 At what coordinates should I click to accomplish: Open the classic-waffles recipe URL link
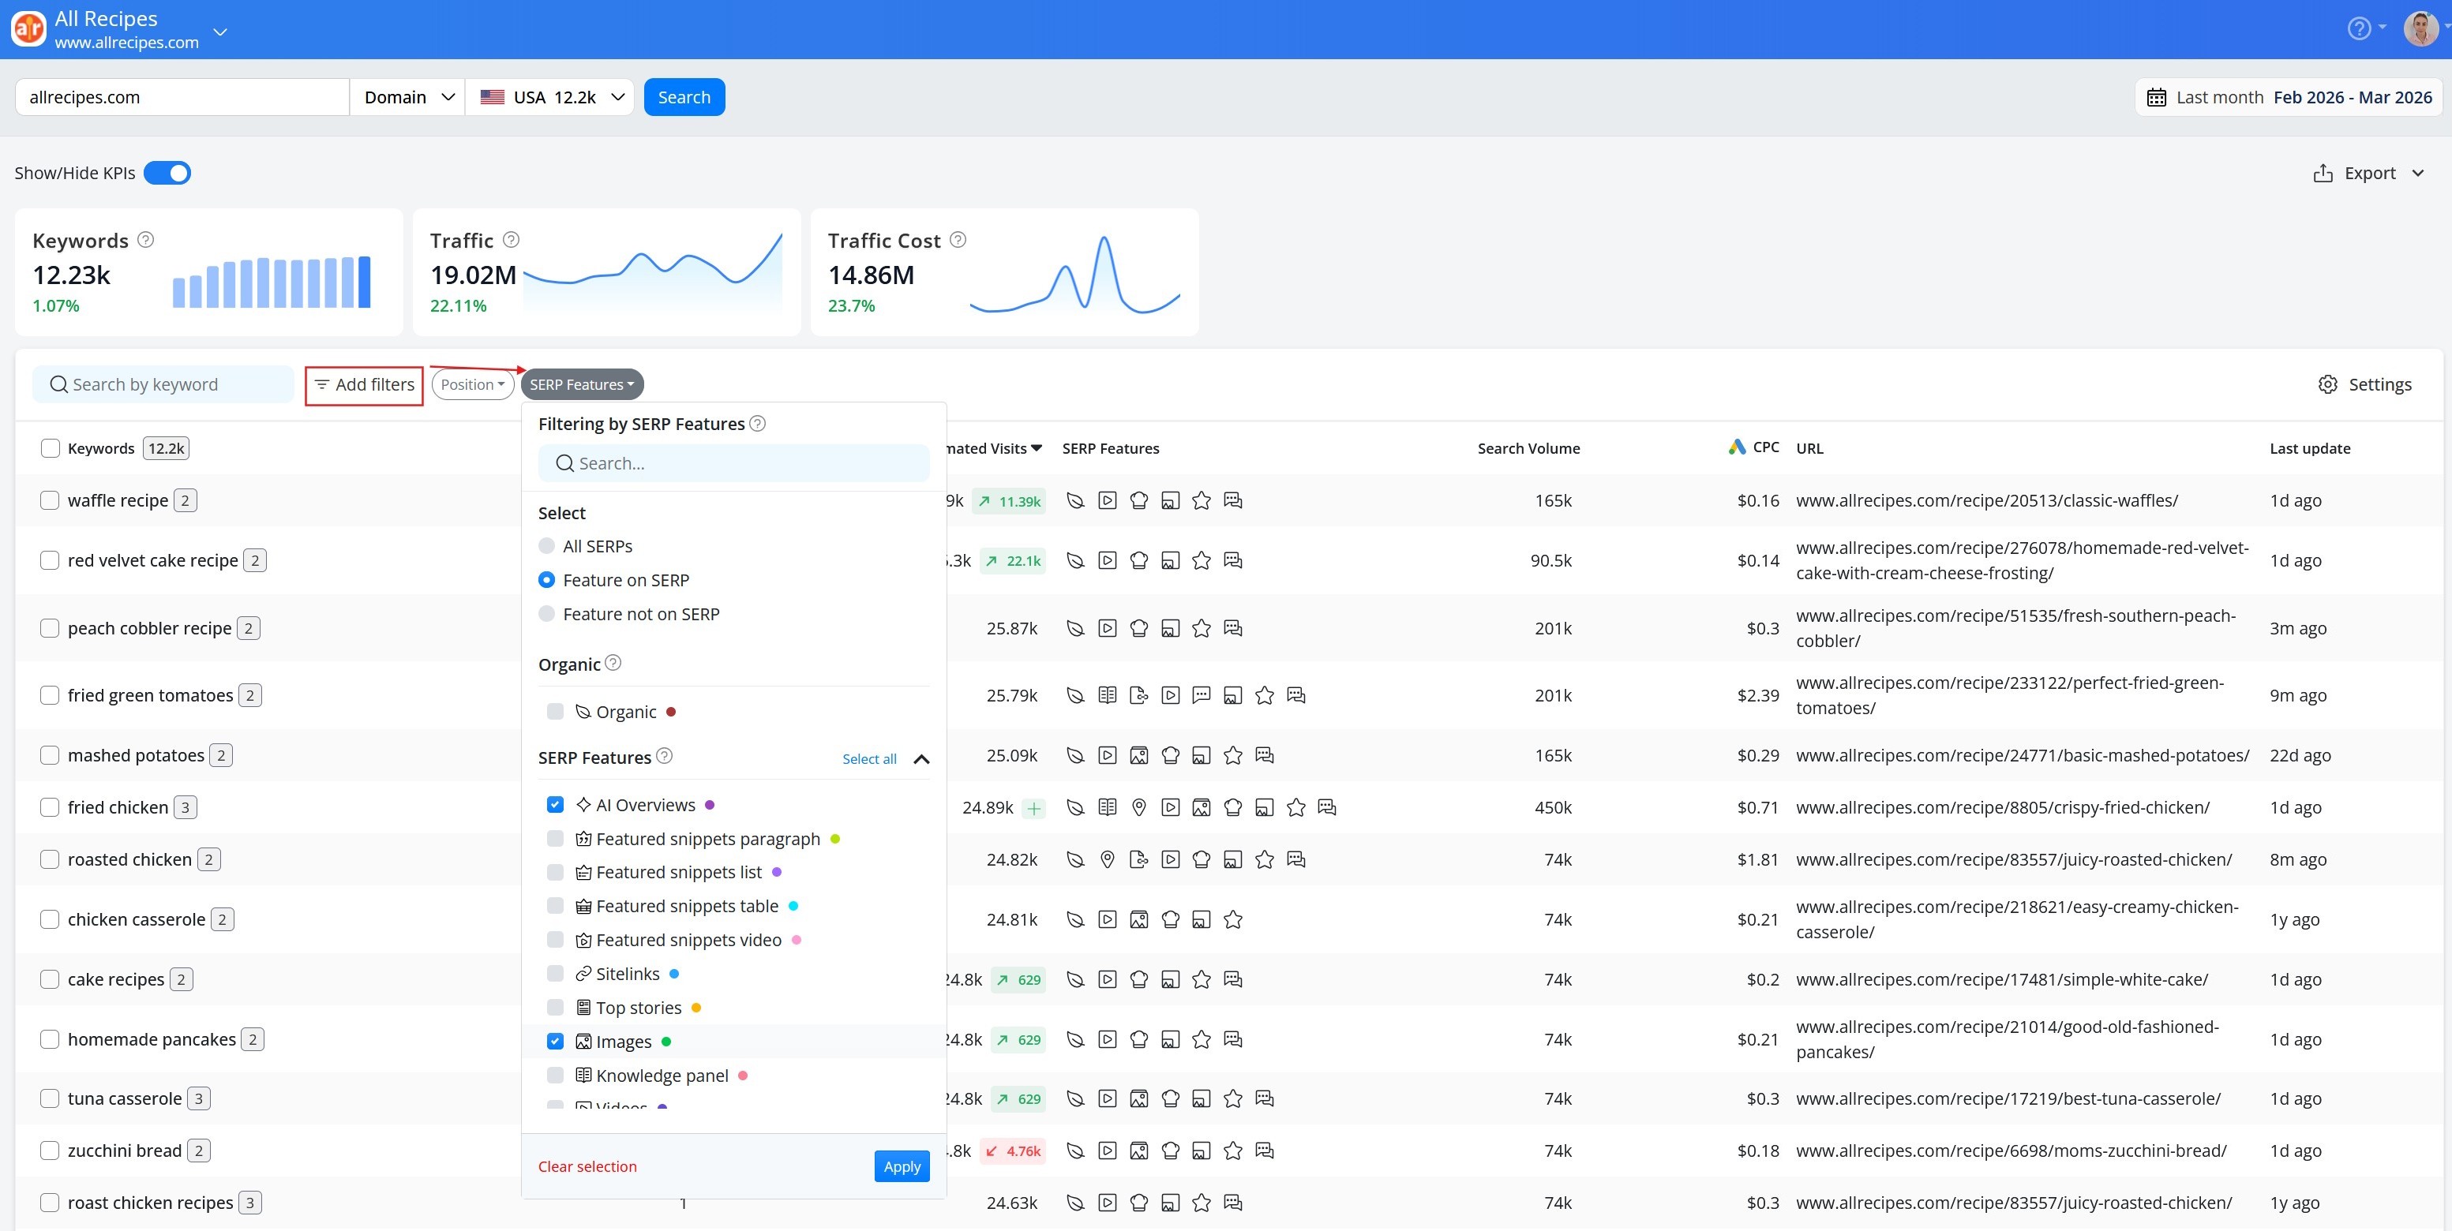pyautogui.click(x=1985, y=500)
